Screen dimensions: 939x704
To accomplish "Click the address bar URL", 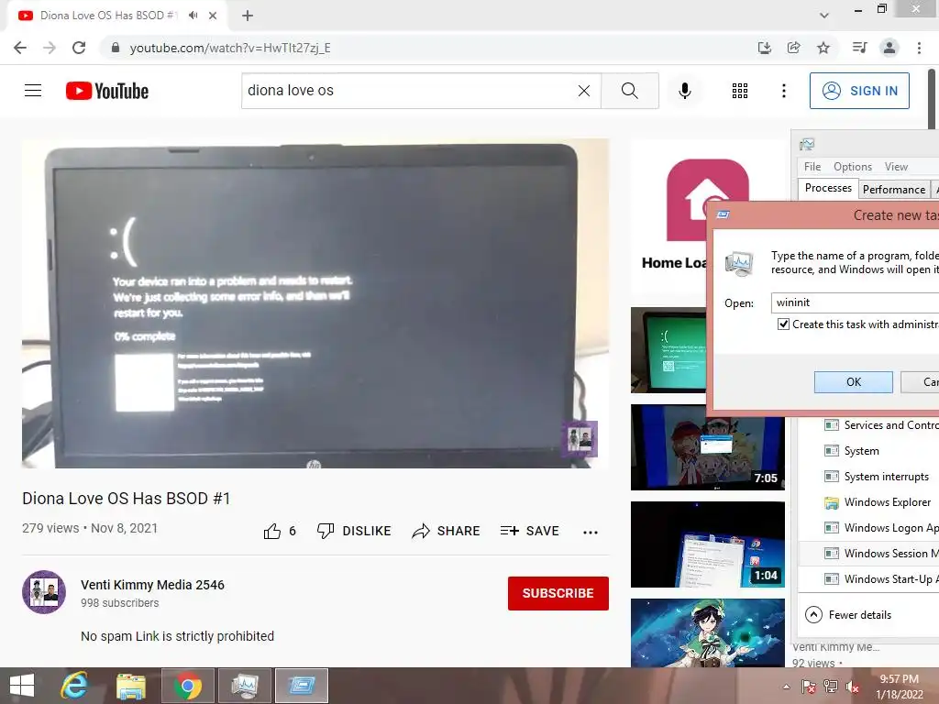I will click(x=230, y=48).
